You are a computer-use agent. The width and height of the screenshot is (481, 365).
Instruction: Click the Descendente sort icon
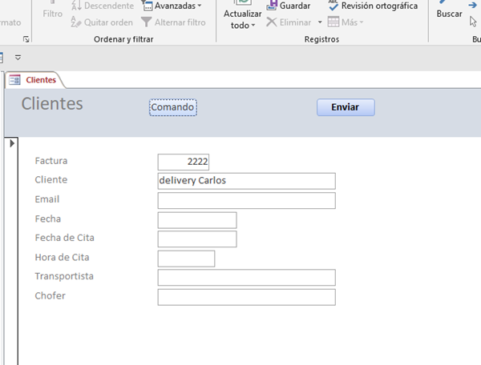tap(76, 6)
